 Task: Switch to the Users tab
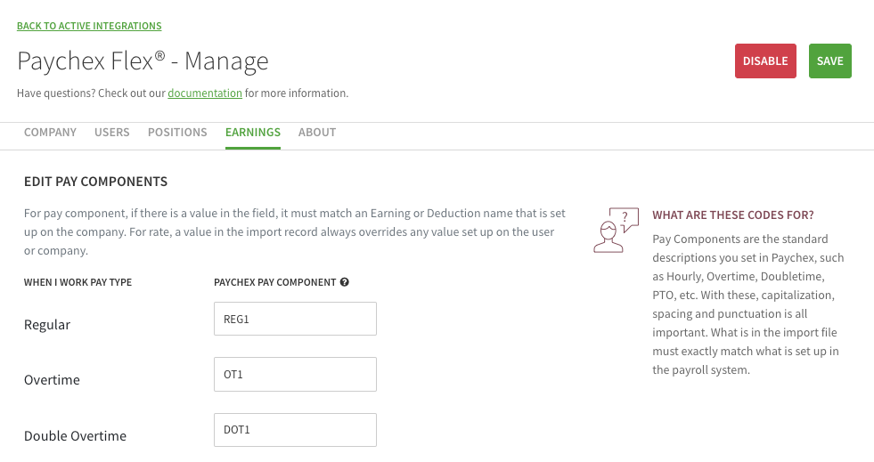point(112,133)
